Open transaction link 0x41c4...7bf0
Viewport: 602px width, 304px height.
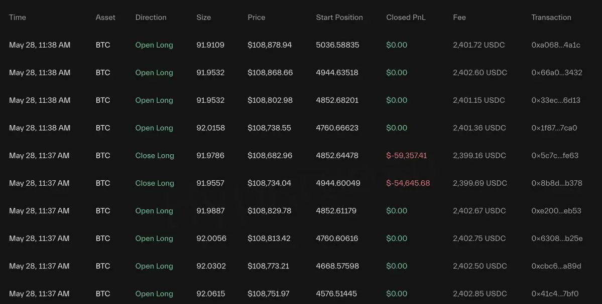[555, 293]
